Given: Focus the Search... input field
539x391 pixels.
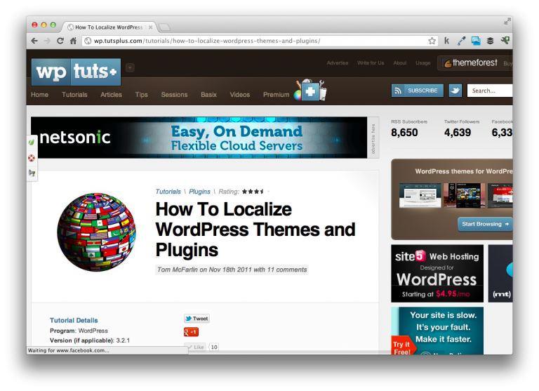Looking at the screenshot, I should (489, 91).
